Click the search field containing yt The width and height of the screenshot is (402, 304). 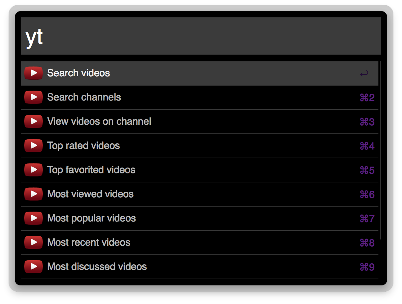[x=201, y=36]
